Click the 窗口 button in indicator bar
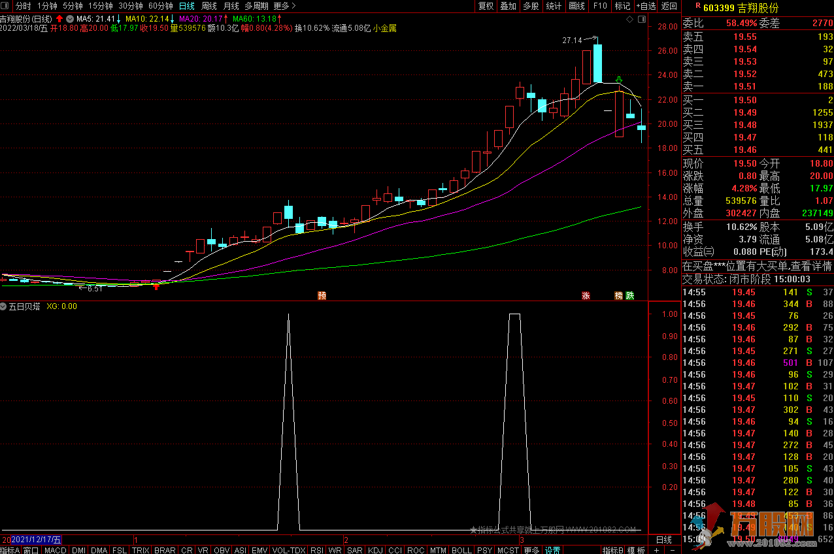 click(x=31, y=550)
